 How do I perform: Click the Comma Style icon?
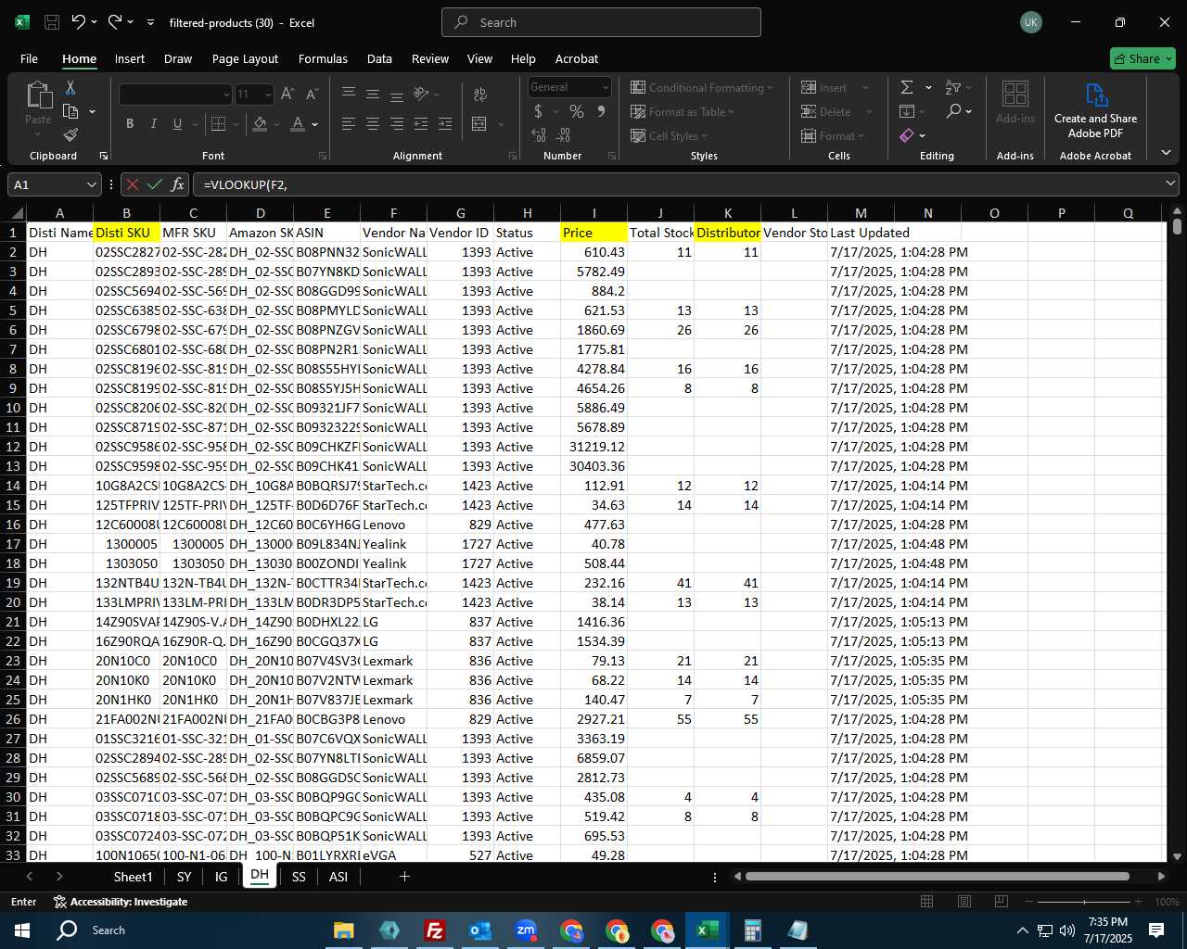point(601,111)
